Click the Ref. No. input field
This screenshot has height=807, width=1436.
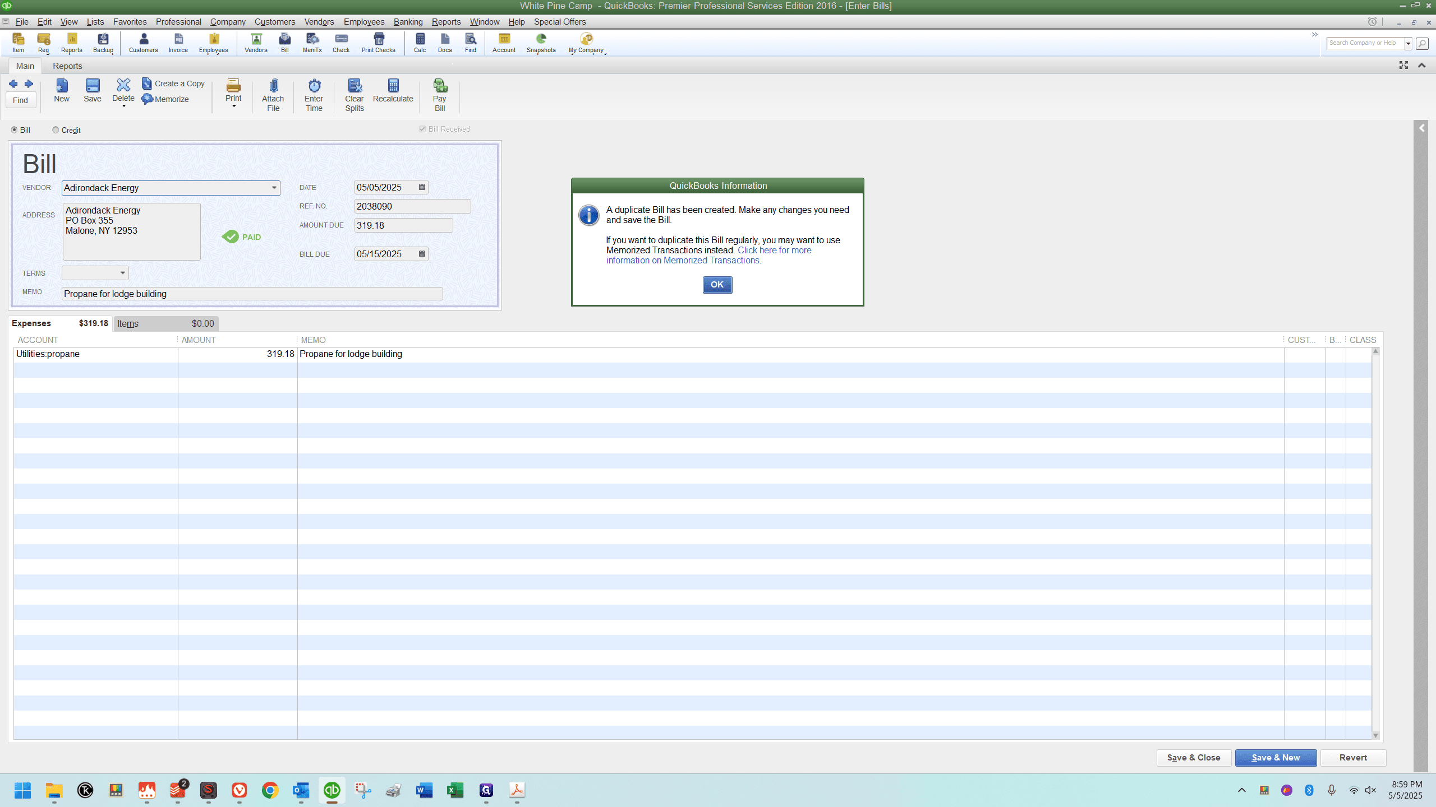point(412,206)
